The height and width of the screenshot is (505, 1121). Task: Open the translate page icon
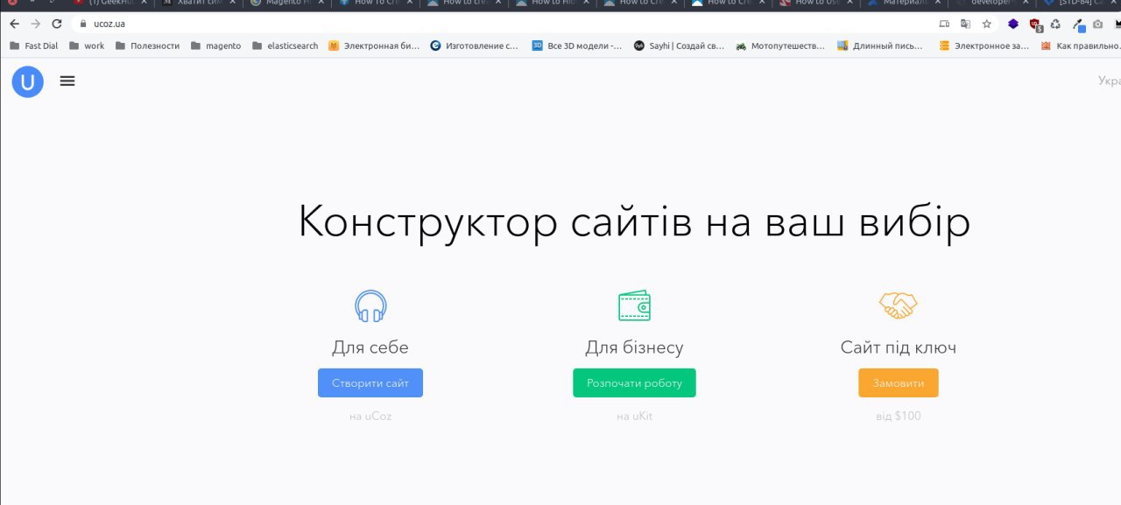pyautogui.click(x=964, y=24)
